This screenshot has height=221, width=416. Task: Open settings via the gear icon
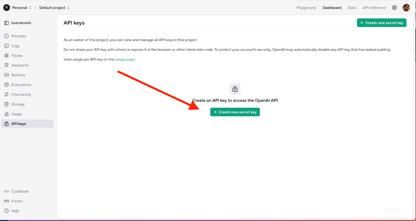(x=394, y=8)
